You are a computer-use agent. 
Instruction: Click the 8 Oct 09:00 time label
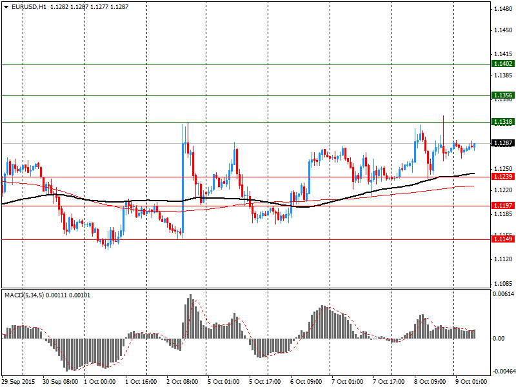pos(430,382)
